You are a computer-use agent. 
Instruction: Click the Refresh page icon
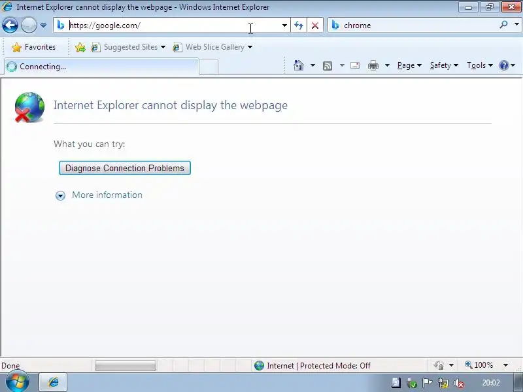(299, 25)
